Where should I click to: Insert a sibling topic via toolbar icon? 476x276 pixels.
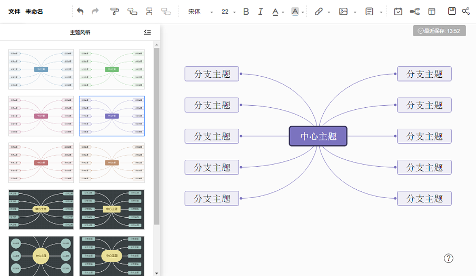[149, 12]
